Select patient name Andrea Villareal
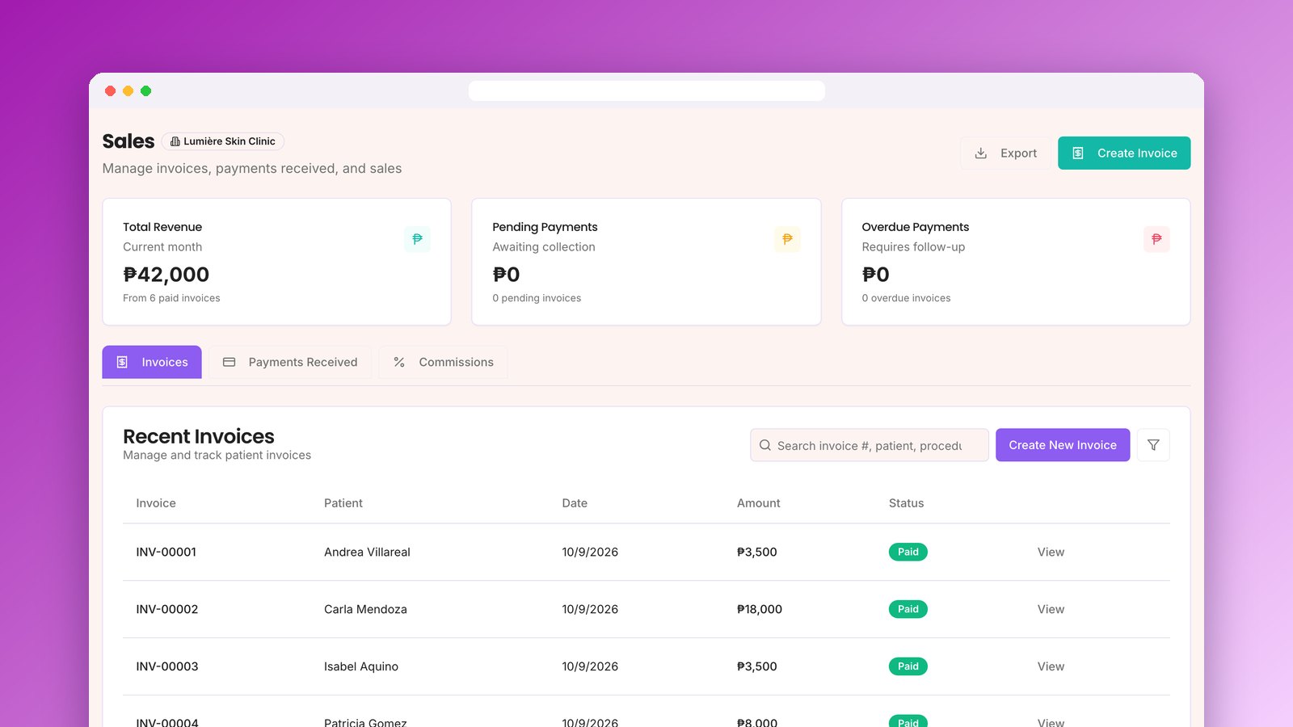This screenshot has height=727, width=1293. 367,552
